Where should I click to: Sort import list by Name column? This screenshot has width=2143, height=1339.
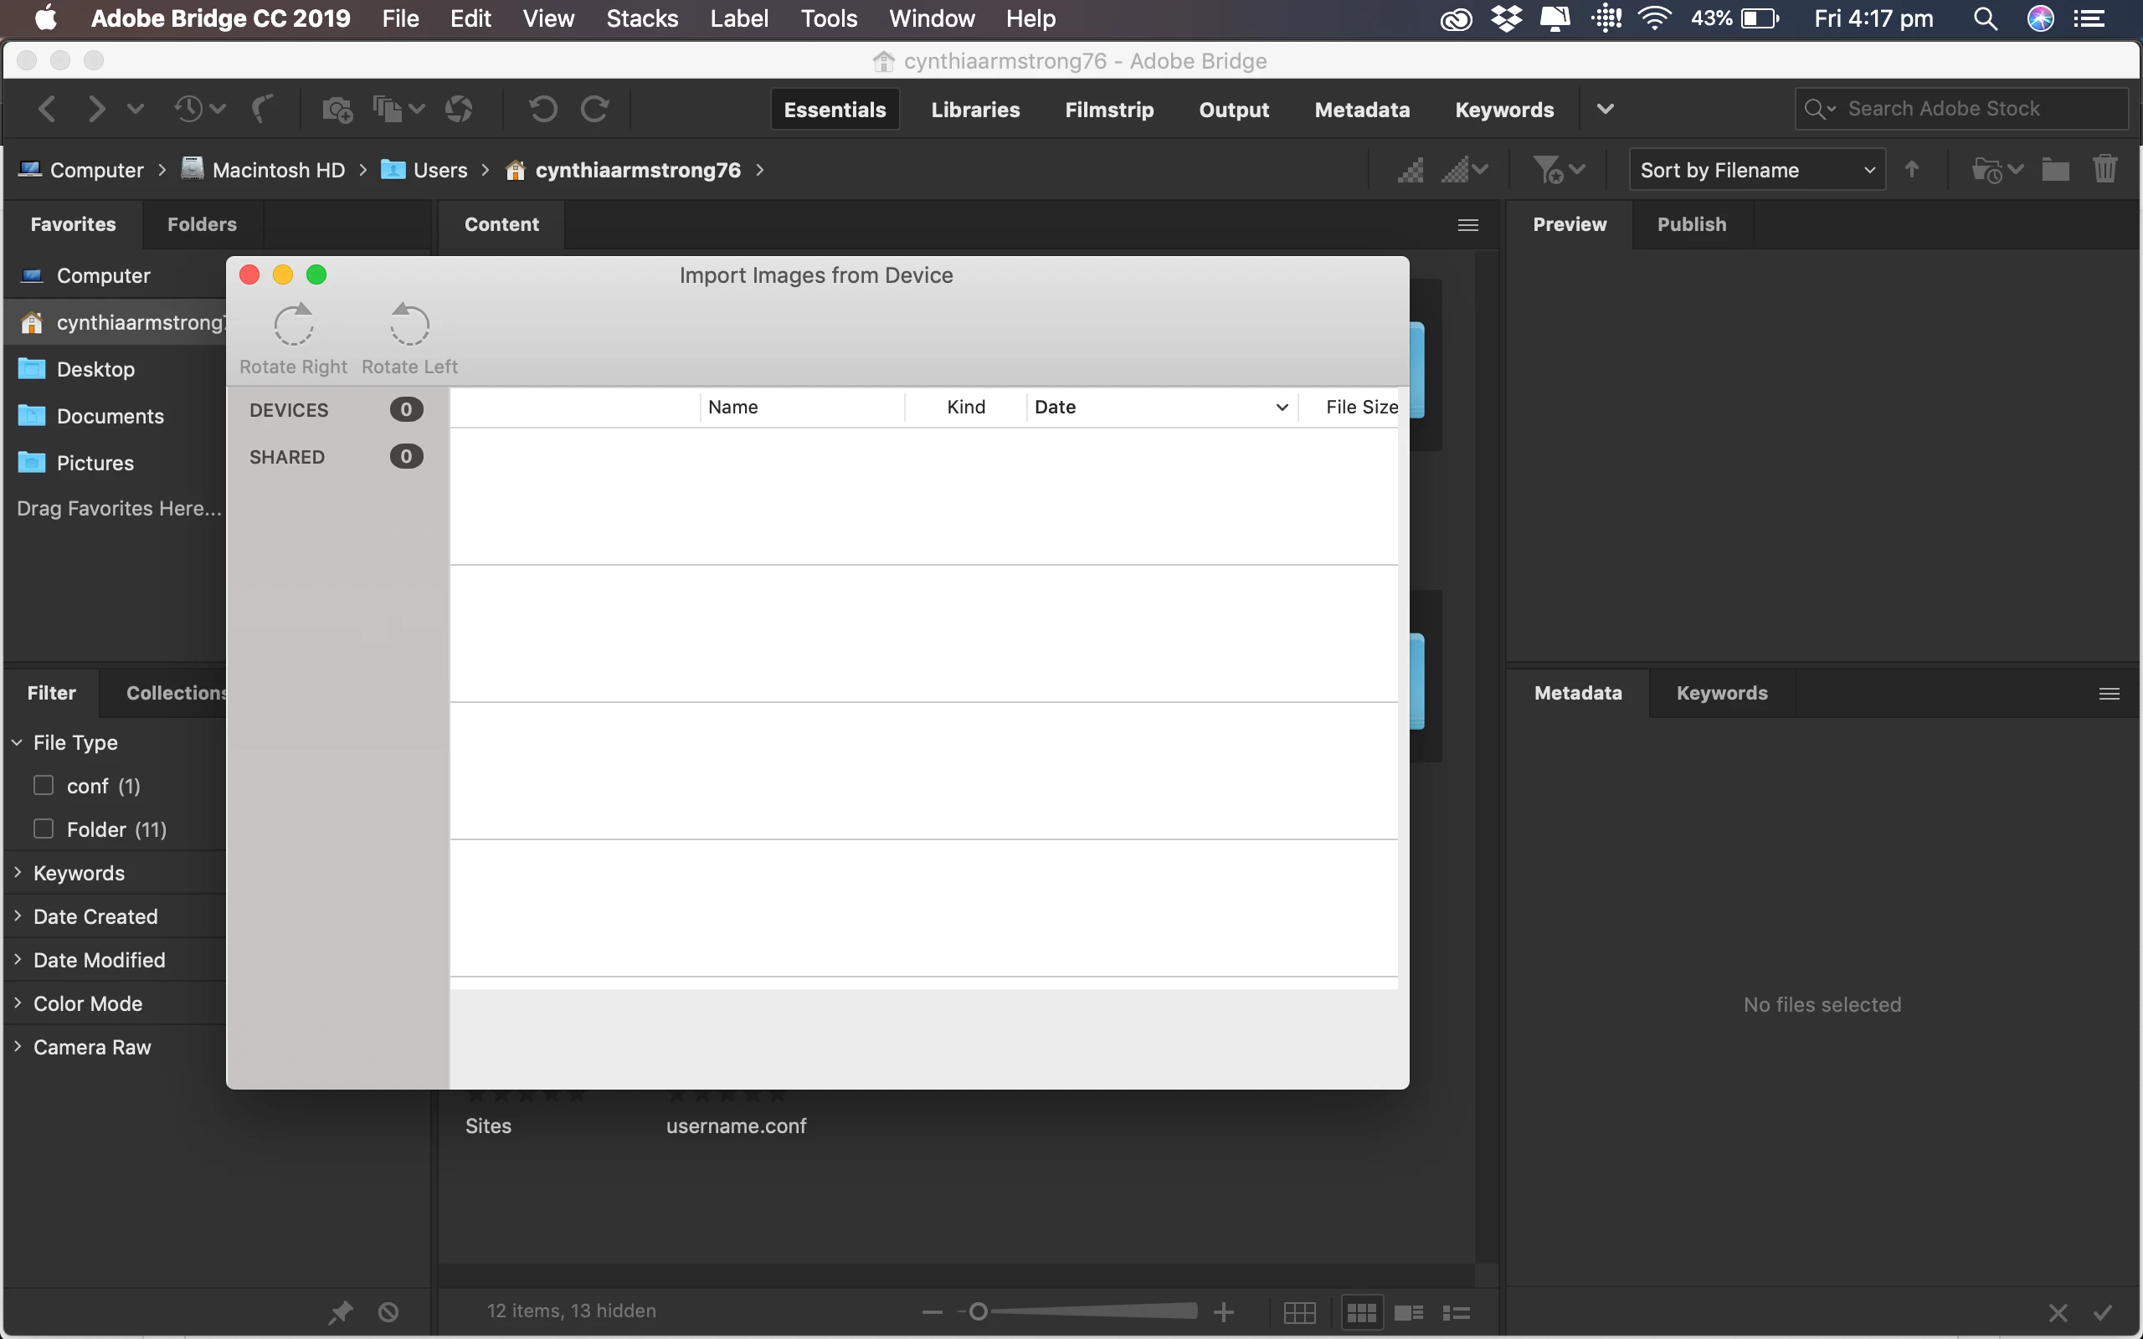(802, 407)
